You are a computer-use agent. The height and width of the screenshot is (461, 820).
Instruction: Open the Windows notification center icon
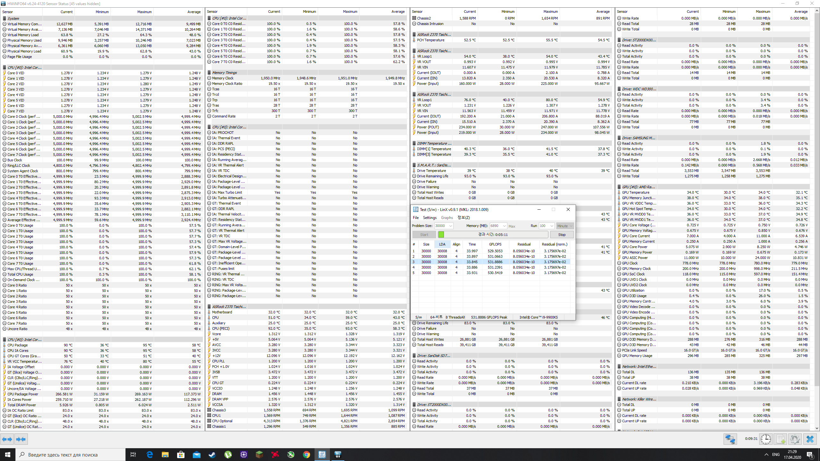pos(810,455)
